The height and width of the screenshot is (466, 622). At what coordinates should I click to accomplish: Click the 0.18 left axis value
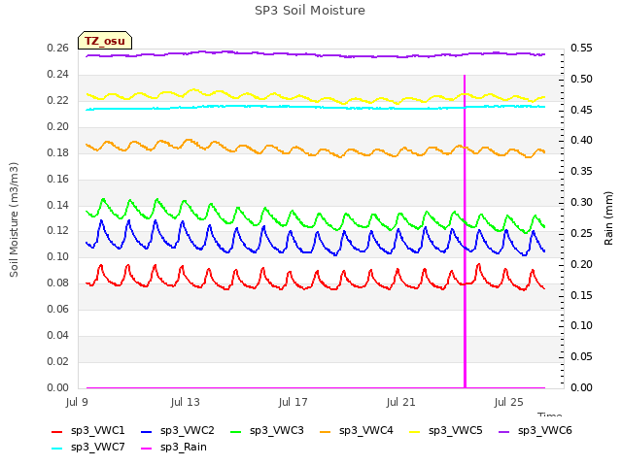point(58,152)
